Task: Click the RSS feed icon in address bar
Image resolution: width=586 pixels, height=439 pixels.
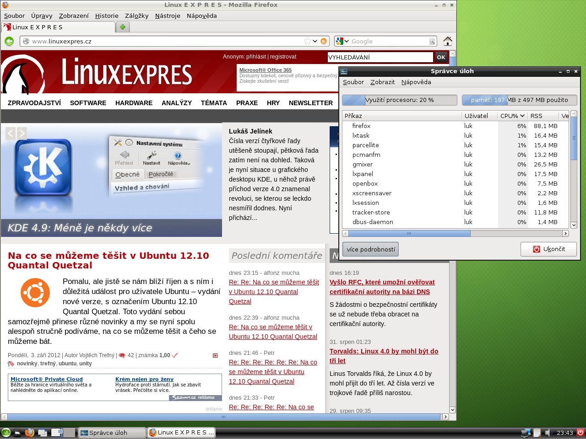Action: 324,41
